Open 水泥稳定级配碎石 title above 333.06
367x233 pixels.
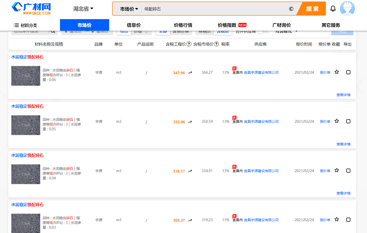[27, 106]
